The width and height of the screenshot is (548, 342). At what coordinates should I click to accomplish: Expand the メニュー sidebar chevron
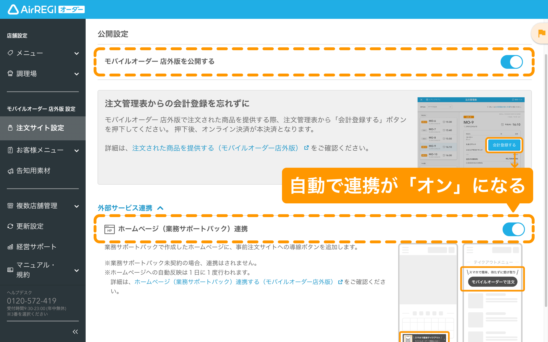[76, 53]
